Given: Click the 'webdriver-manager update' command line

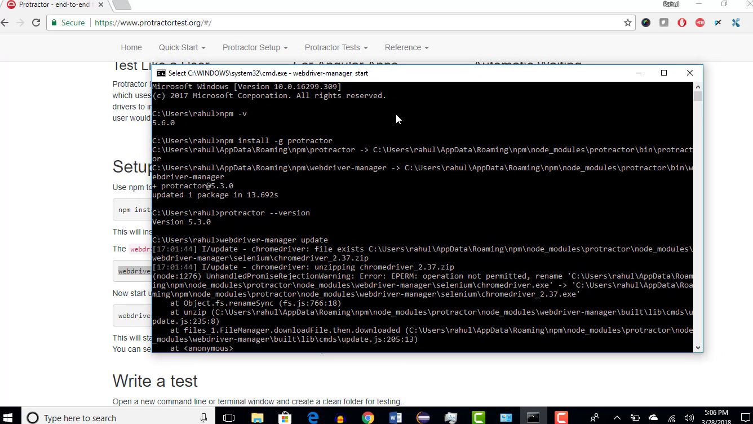Looking at the screenshot, I should pyautogui.click(x=240, y=240).
